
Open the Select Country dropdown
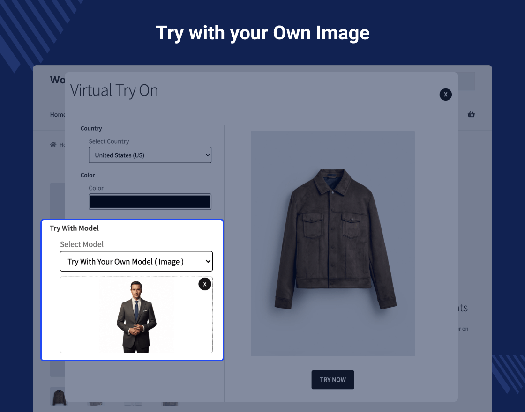pyautogui.click(x=150, y=155)
